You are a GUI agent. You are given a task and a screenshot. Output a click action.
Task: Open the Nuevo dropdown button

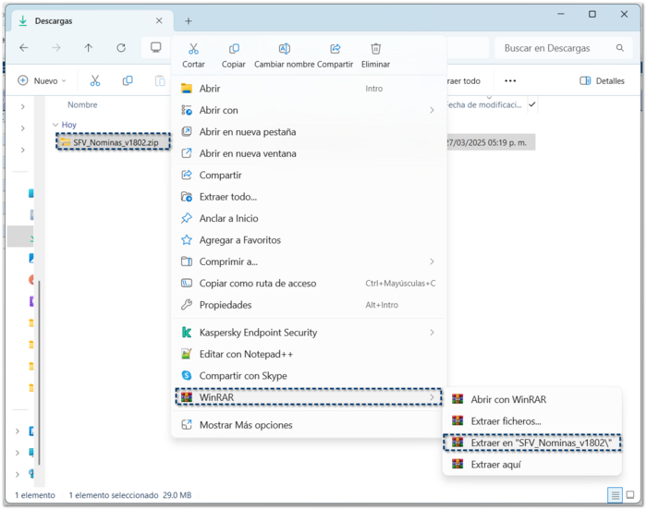point(43,81)
